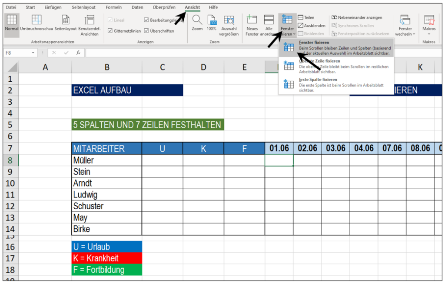Select column header B
The height and width of the screenshot is (287, 445).
coord(107,67)
